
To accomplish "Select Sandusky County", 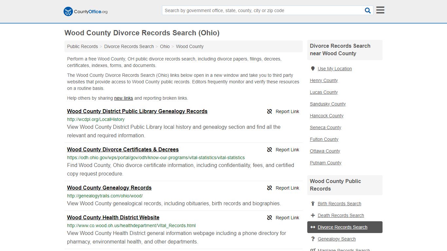I will pyautogui.click(x=328, y=104).
